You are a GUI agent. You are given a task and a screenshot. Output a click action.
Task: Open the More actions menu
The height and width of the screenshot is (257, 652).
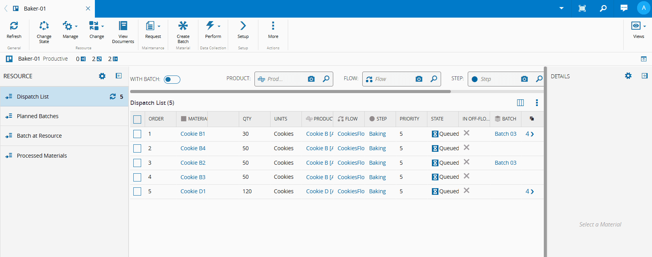273,26
